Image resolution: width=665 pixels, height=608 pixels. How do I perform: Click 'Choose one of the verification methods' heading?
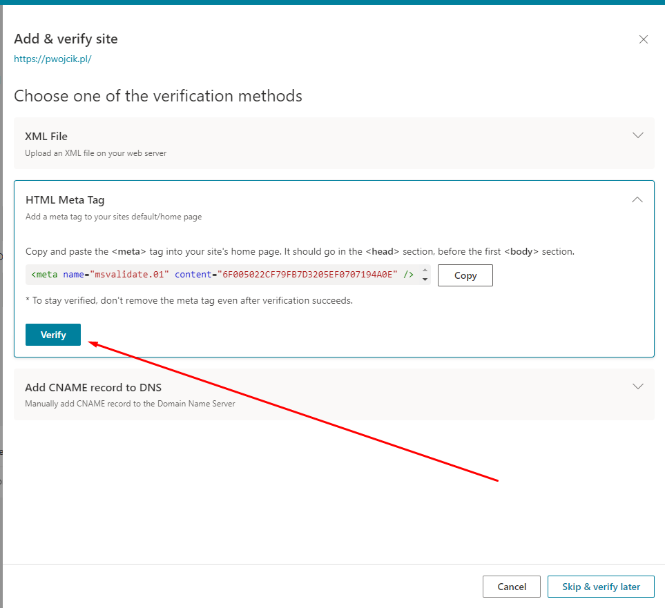[158, 96]
